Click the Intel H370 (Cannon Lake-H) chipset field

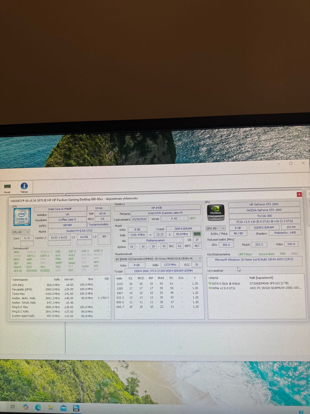[x=165, y=213]
